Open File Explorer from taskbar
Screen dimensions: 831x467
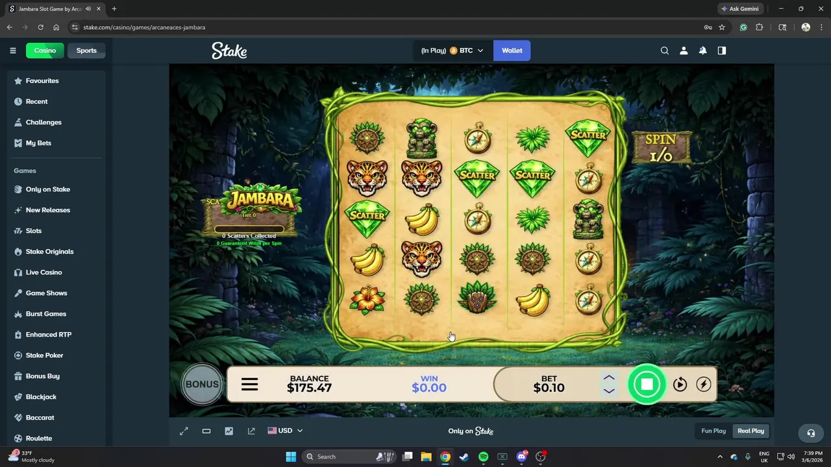pos(426,457)
